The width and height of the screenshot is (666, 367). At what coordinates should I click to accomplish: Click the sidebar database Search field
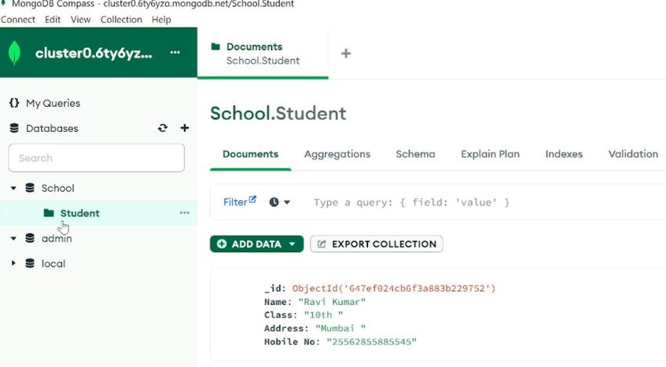(97, 158)
